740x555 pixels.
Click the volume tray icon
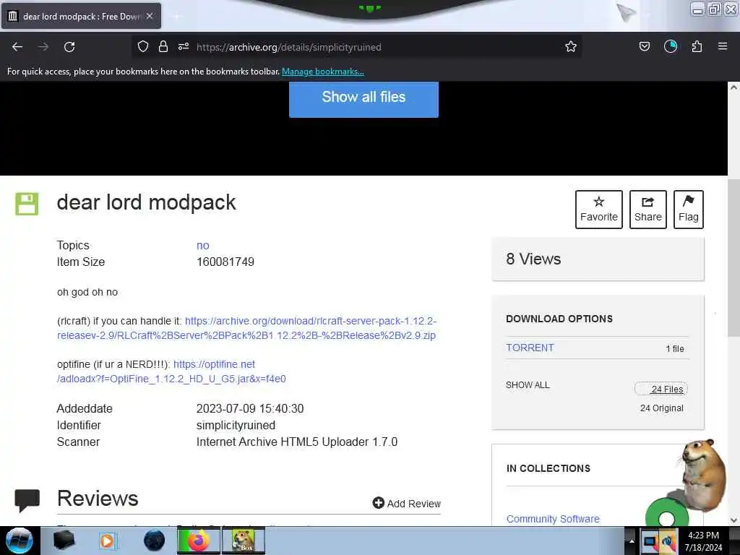[668, 542]
